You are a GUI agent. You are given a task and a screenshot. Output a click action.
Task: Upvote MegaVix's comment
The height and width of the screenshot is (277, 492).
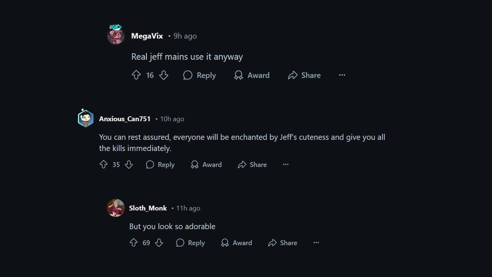(137, 75)
